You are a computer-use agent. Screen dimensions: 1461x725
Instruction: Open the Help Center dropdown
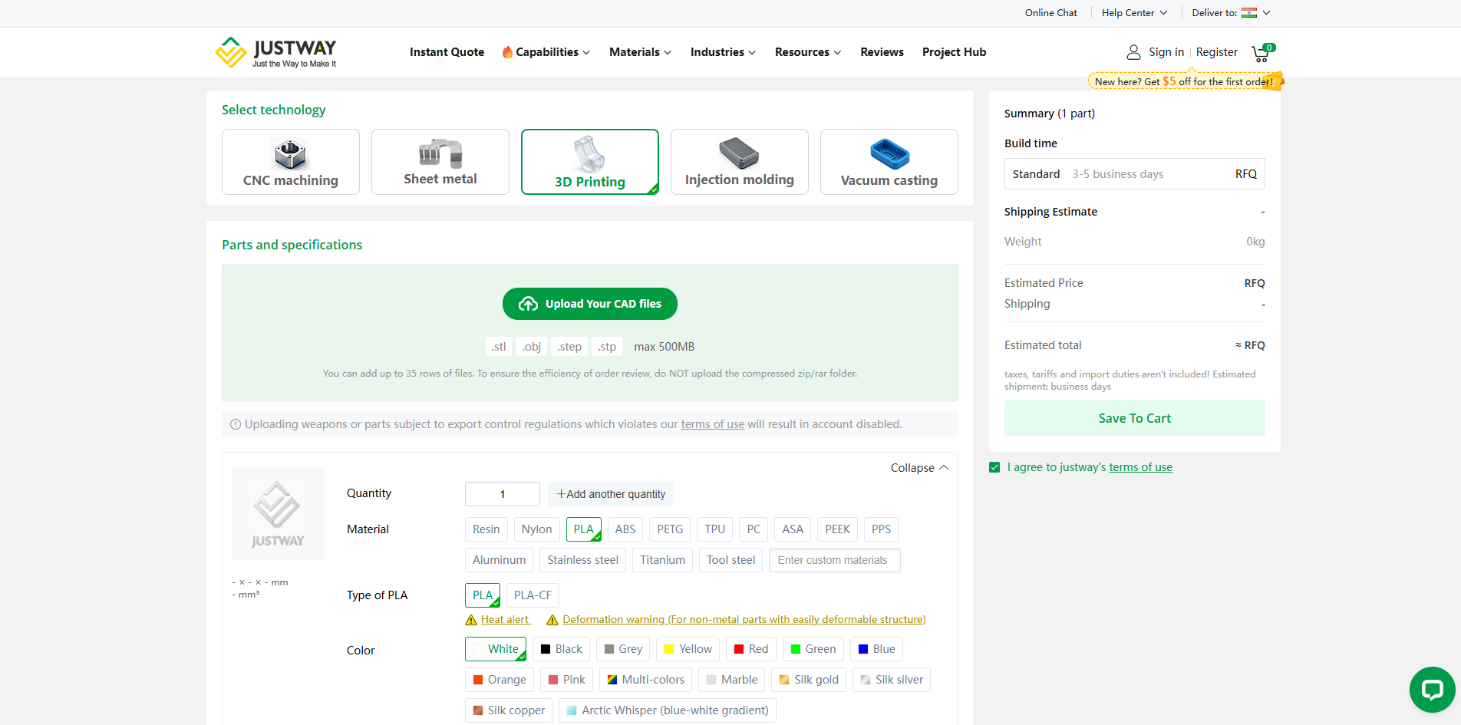(x=1135, y=13)
